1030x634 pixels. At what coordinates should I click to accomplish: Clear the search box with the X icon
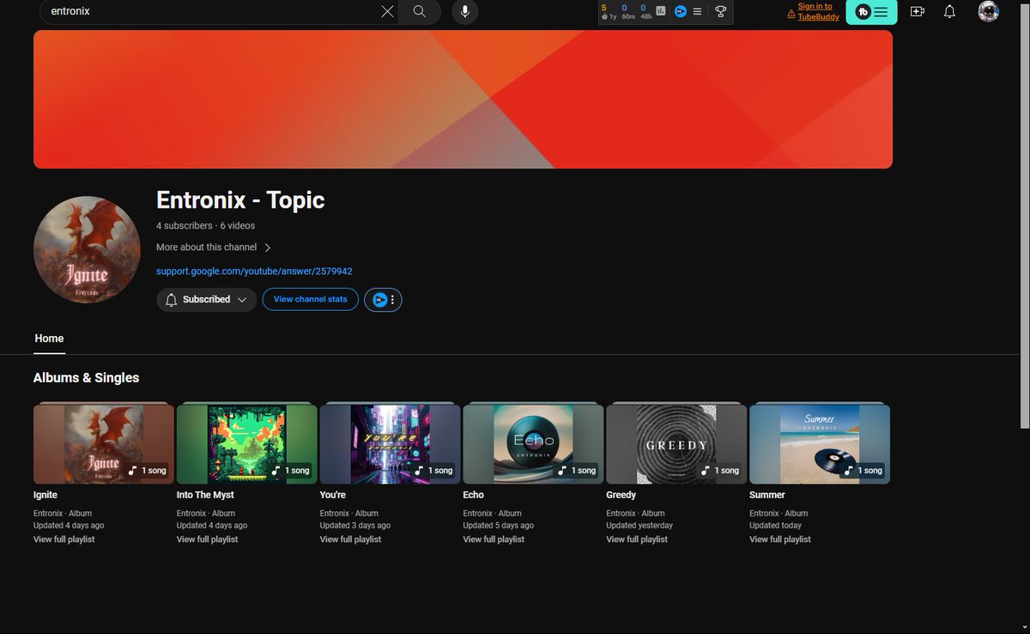click(x=387, y=11)
